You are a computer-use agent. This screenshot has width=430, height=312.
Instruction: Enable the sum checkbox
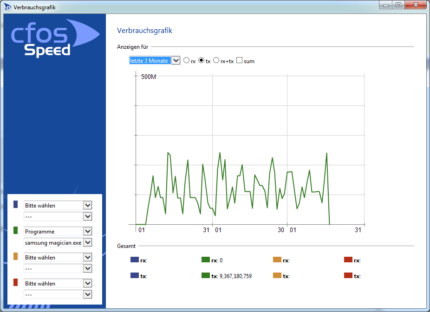[240, 60]
